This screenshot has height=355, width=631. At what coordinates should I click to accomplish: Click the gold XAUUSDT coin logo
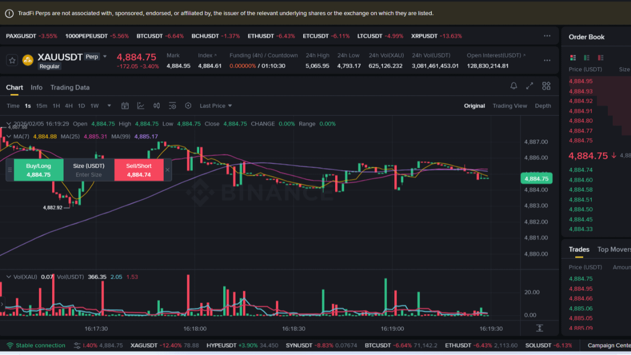click(x=28, y=60)
